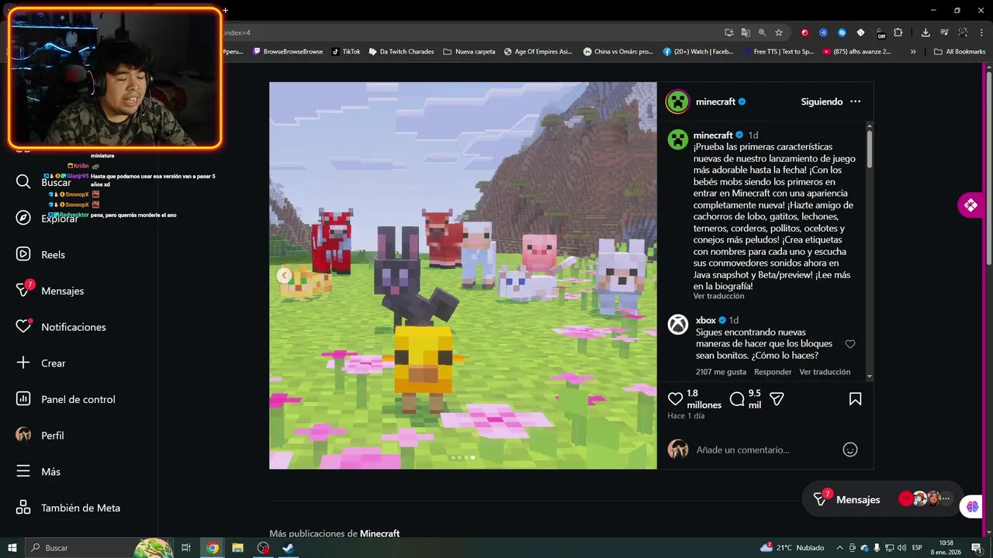Open Da Twitch Charades bookmark
The image size is (993, 558).
point(402,52)
